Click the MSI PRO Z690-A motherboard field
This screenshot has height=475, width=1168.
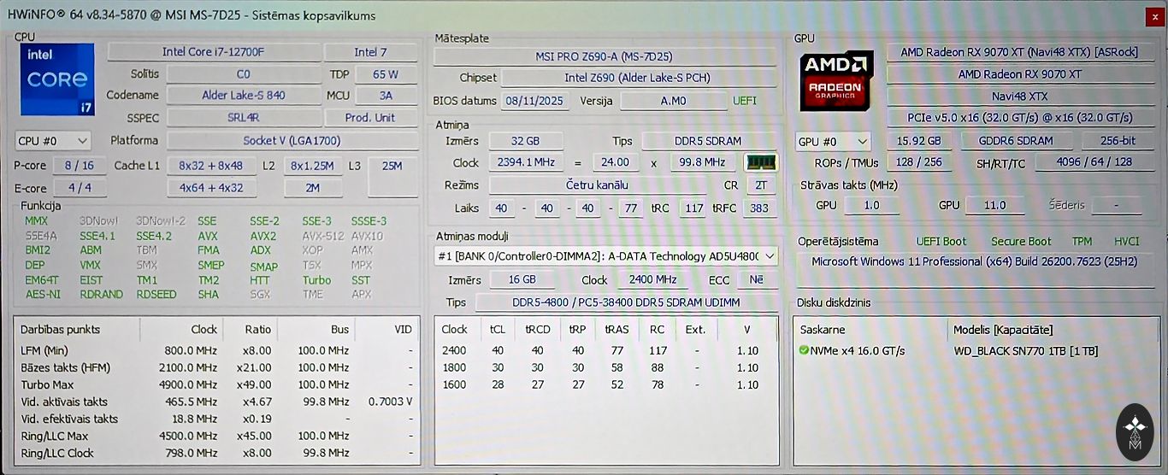605,56
